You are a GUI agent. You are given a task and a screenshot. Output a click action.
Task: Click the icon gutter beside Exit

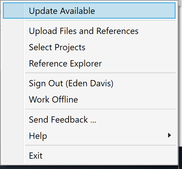click(x=13, y=155)
